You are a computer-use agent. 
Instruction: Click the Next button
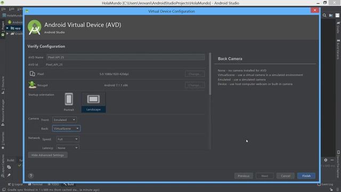[264, 175]
